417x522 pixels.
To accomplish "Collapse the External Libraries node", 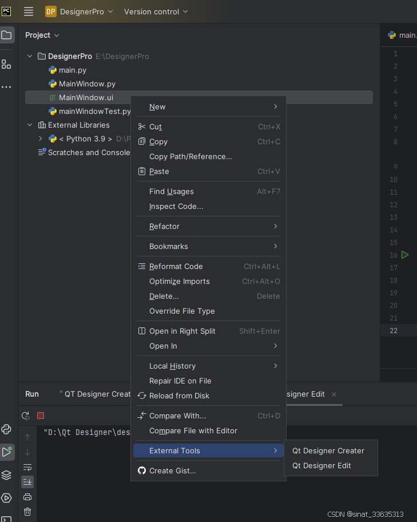I will point(30,125).
